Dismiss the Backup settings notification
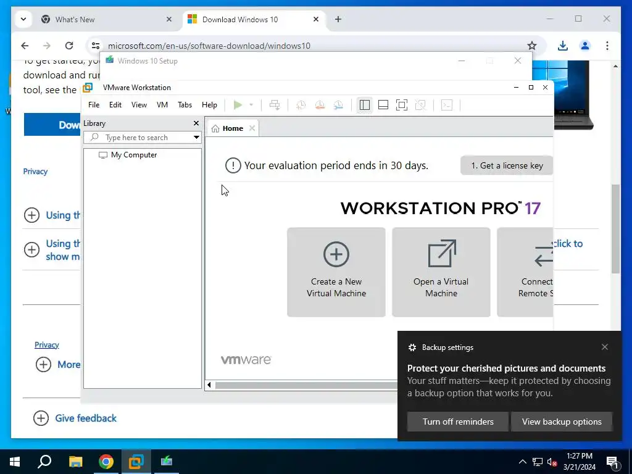This screenshot has width=632, height=474. (605, 347)
